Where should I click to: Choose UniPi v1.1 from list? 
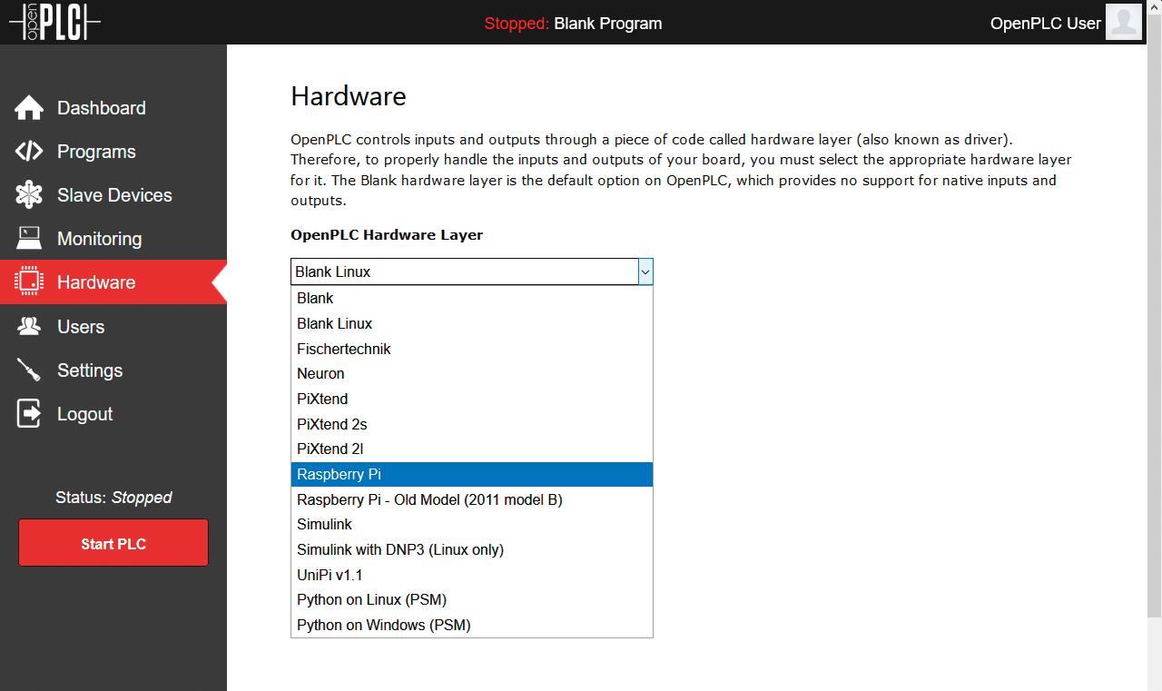click(471, 575)
